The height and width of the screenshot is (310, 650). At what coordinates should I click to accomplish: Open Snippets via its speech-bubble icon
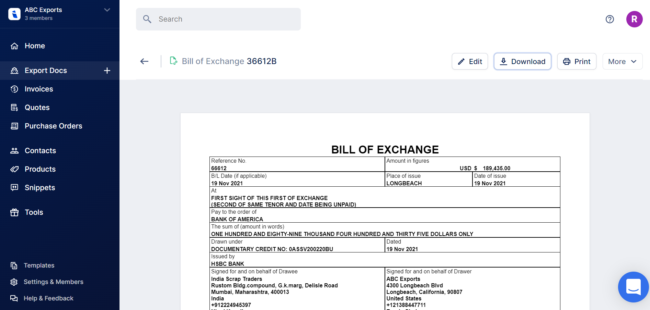tap(14, 187)
